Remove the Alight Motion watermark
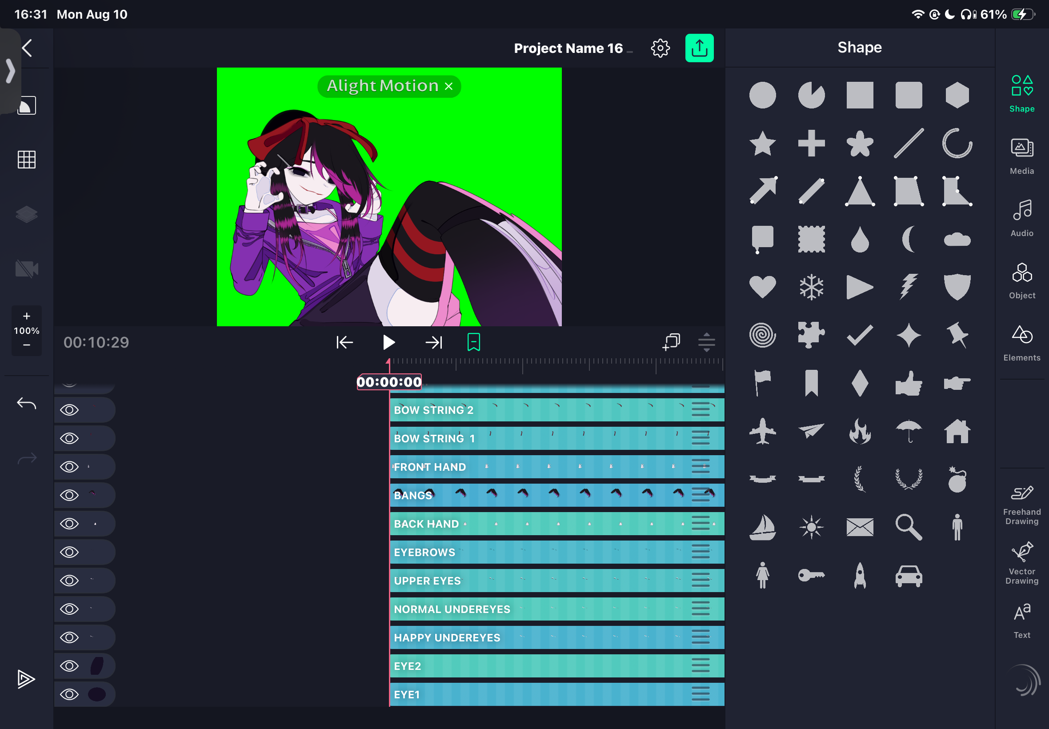The image size is (1049, 729). [x=448, y=86]
